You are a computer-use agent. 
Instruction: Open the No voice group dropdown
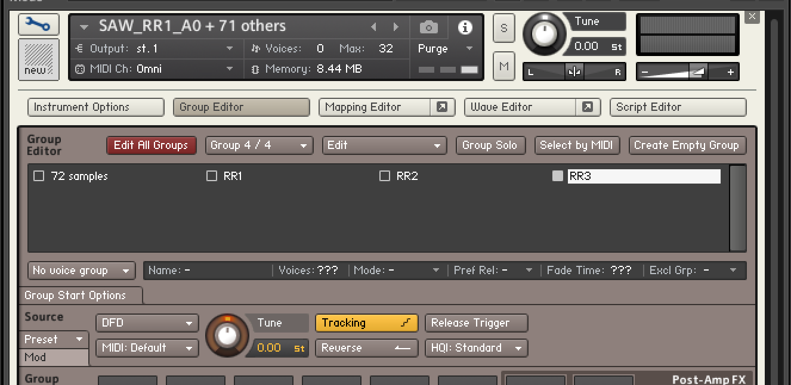82,271
